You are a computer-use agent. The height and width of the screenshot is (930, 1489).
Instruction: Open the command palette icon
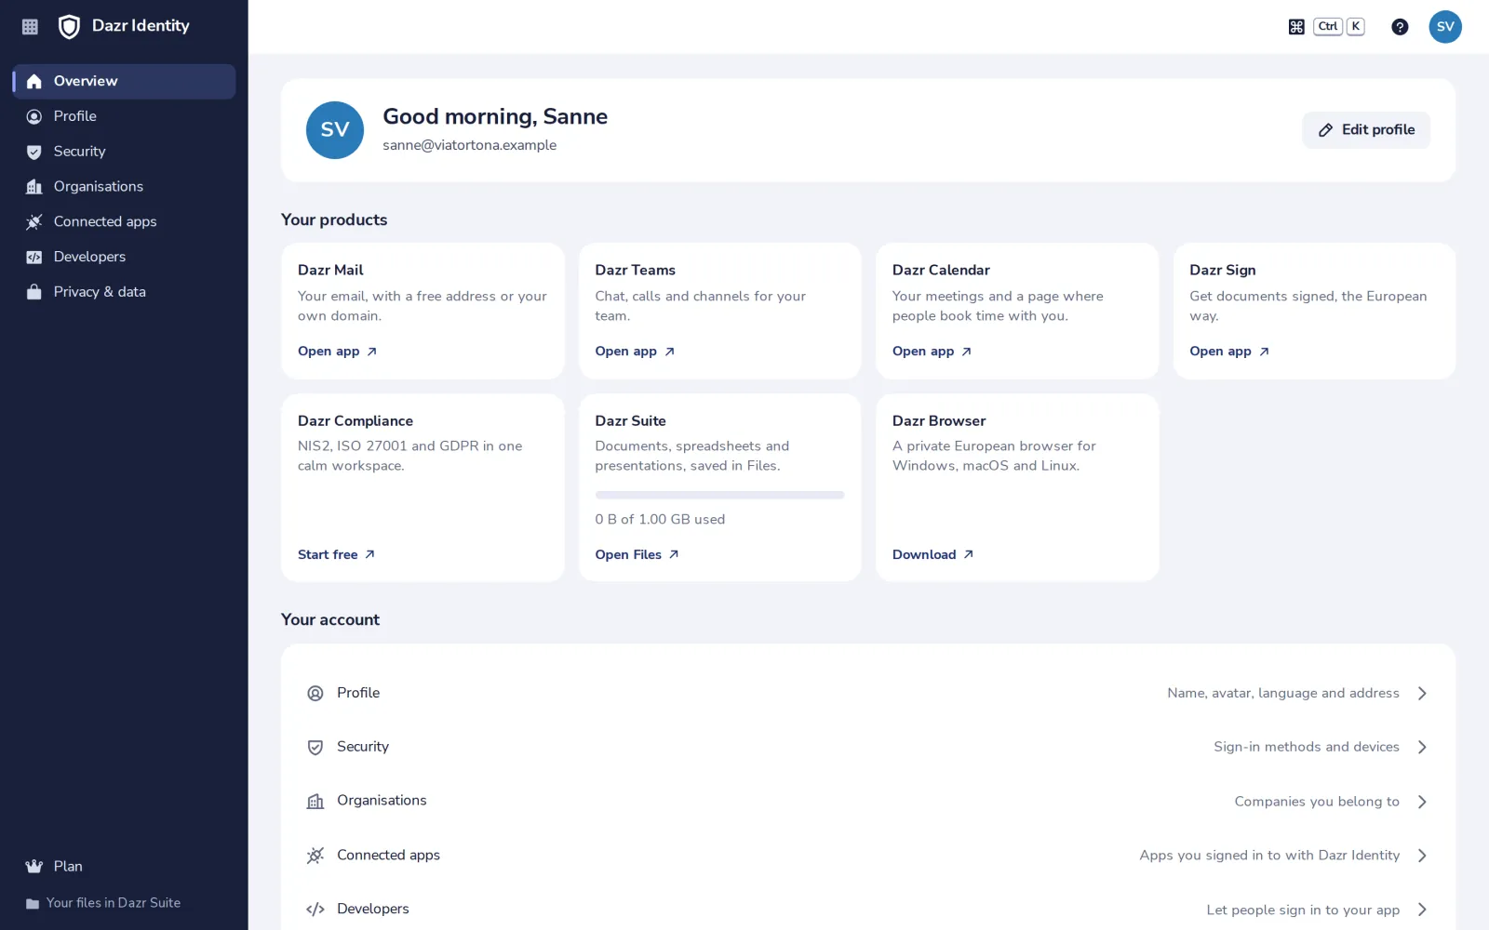(x=1296, y=27)
